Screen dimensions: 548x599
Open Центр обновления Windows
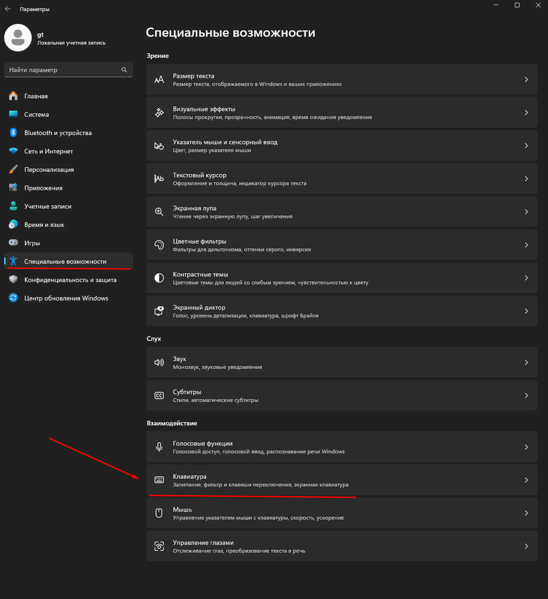[68, 298]
